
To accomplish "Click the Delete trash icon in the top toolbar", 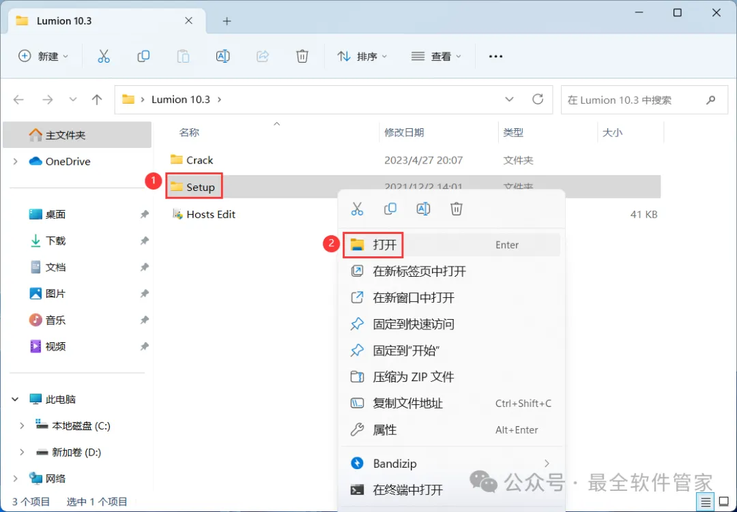I will (x=302, y=57).
